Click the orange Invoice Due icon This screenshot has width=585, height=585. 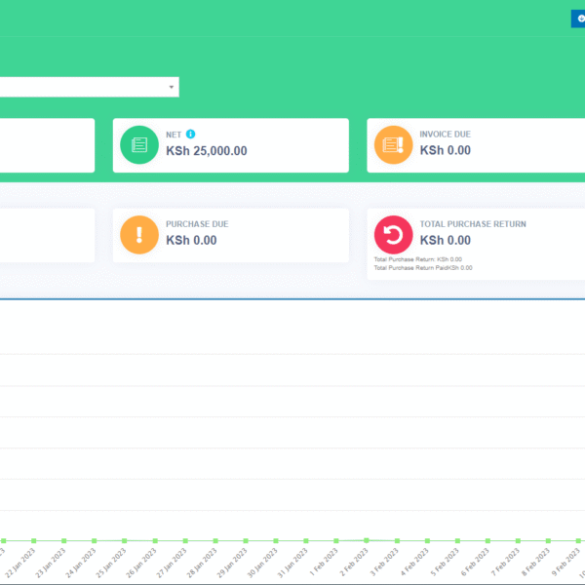click(x=394, y=145)
